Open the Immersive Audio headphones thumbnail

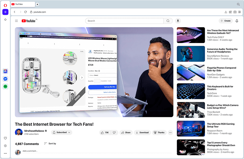tap(191, 54)
